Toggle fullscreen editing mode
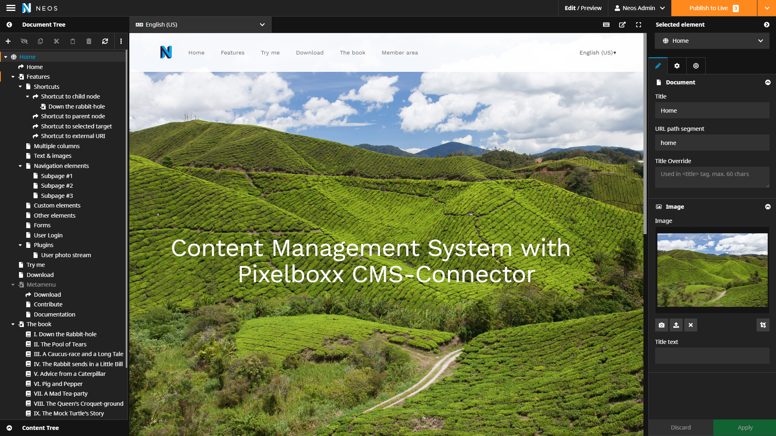Image resolution: width=776 pixels, height=436 pixels. click(639, 25)
